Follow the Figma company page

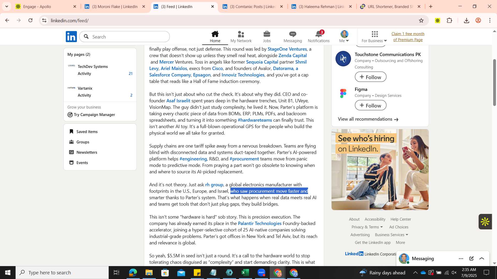(x=370, y=105)
